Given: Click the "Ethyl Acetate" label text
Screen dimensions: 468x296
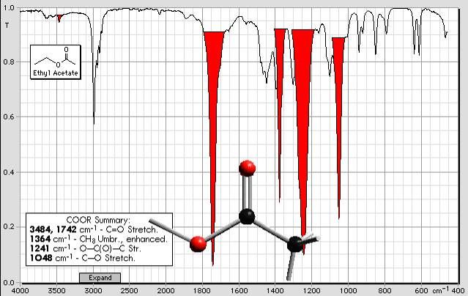Looking at the screenshot, I should point(56,73).
